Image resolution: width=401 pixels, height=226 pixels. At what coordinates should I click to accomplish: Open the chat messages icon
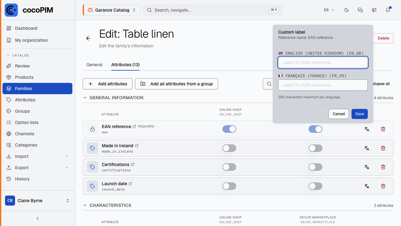click(360, 10)
